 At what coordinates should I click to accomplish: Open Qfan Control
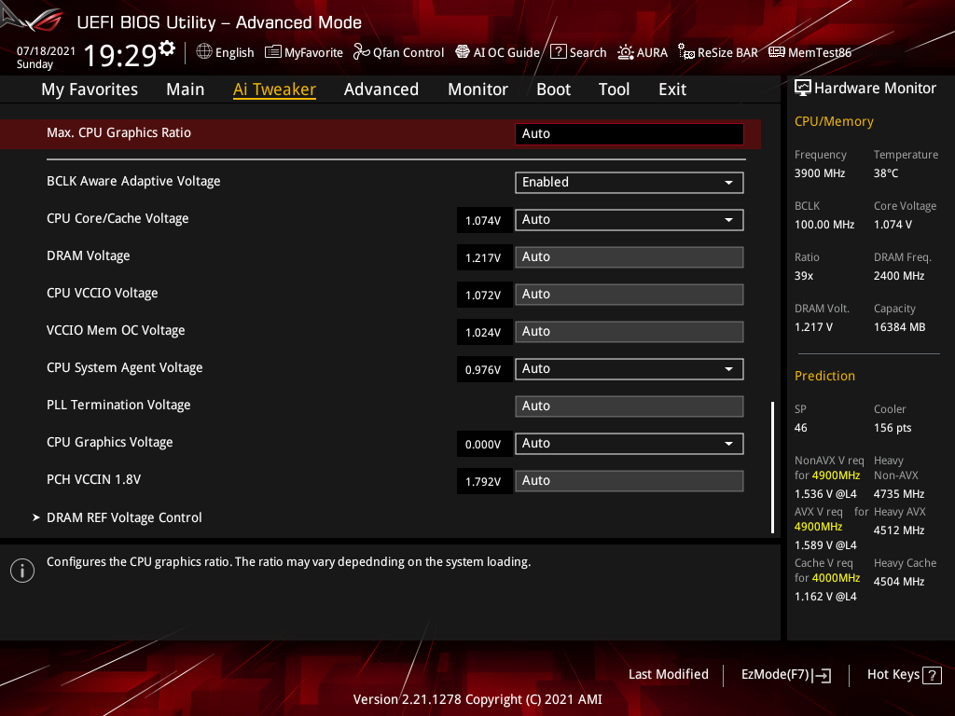point(398,52)
